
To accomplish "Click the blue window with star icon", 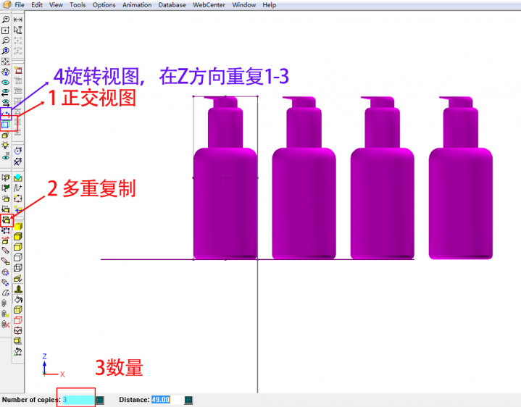I will pyautogui.click(x=18, y=209).
